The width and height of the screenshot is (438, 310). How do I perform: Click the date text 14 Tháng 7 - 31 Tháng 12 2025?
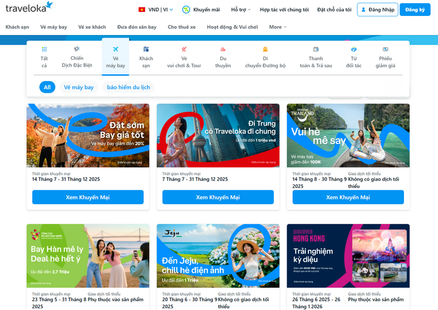[66, 179]
